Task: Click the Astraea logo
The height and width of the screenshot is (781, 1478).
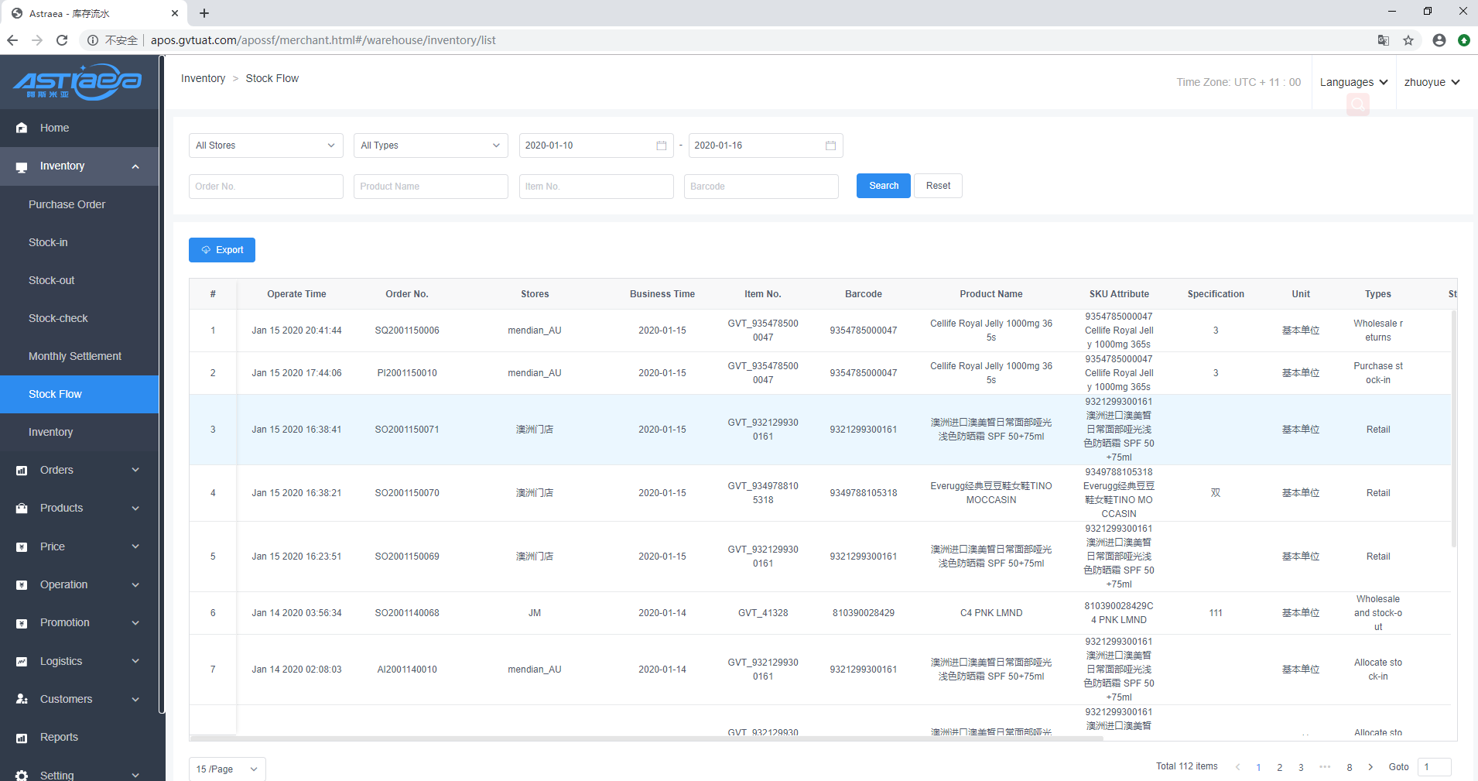Action: [78, 82]
